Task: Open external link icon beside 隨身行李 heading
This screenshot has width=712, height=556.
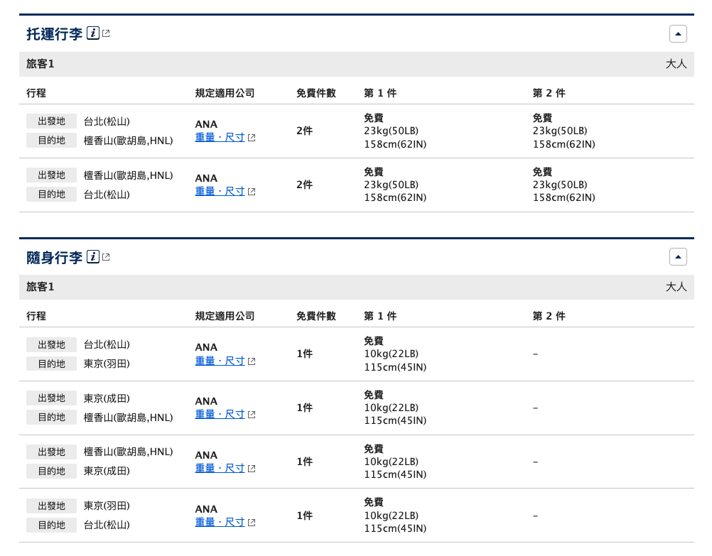Action: tap(107, 257)
